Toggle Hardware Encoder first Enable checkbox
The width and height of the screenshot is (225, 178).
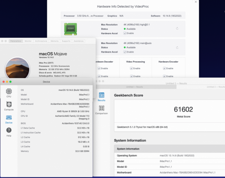[x=165, y=68]
